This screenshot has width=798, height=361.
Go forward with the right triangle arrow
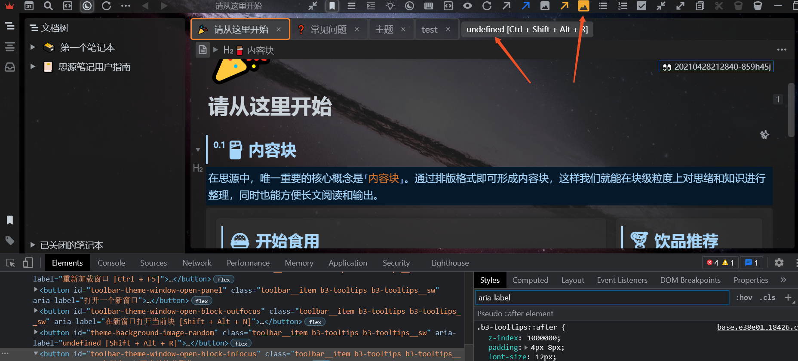coord(164,6)
